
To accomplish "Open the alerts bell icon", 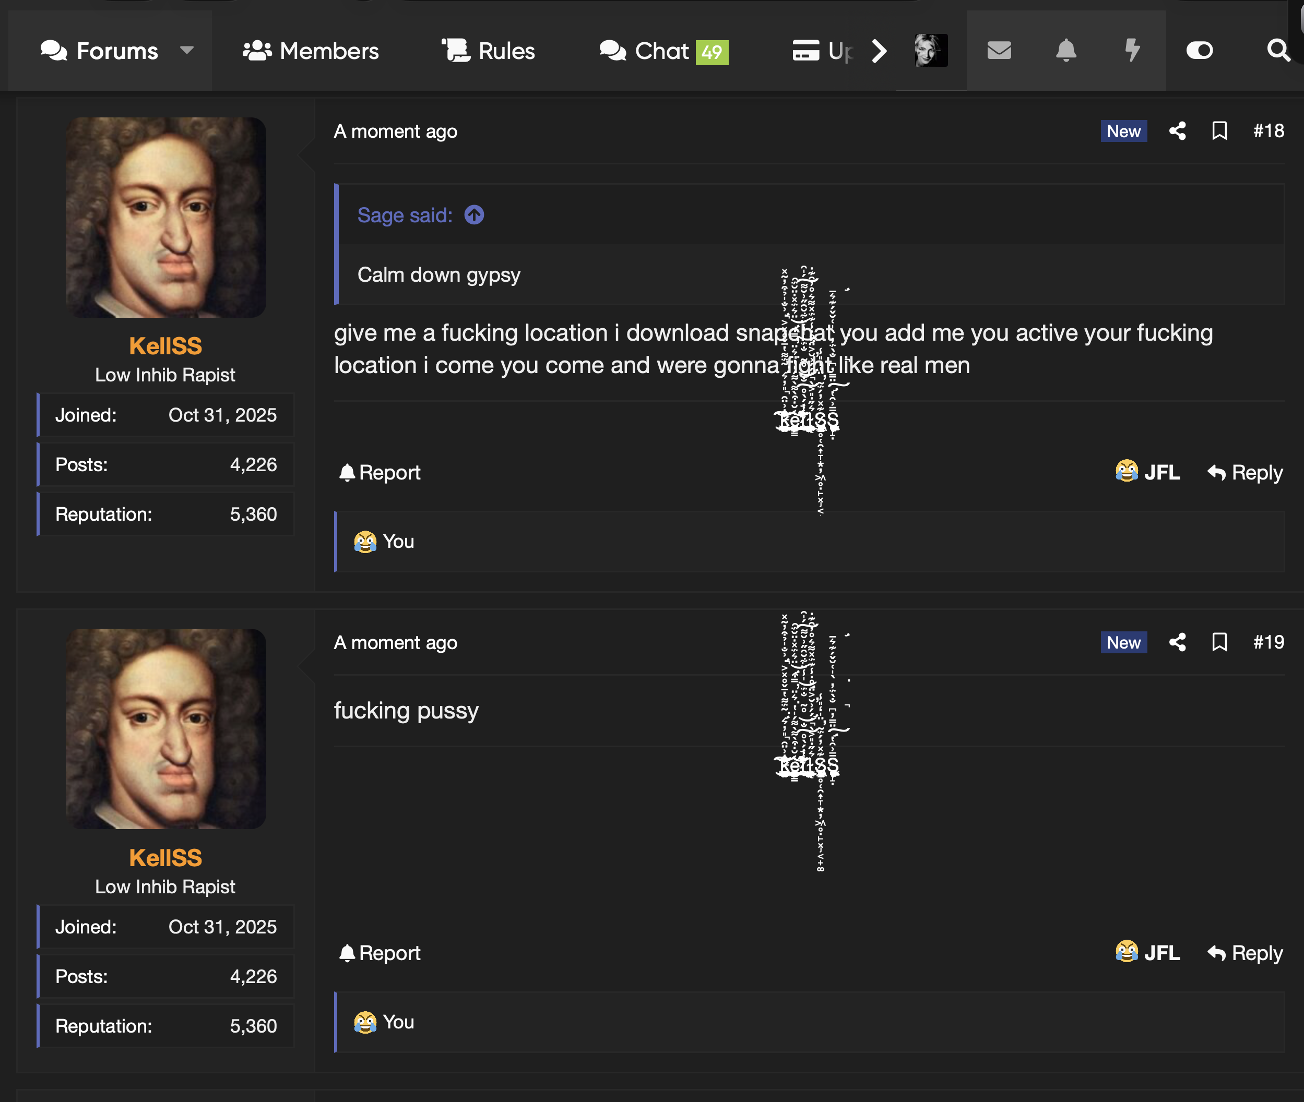I will tap(1066, 50).
